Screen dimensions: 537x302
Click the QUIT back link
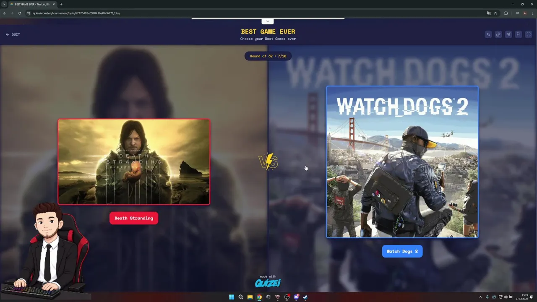coord(13,34)
